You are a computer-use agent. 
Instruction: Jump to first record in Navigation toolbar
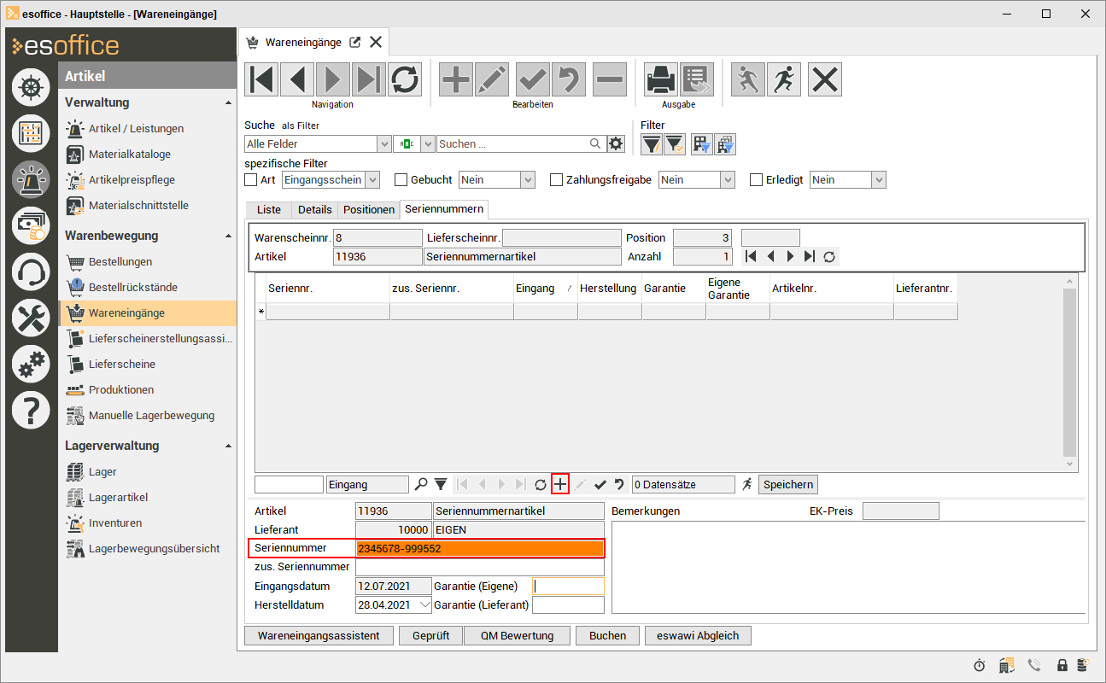point(261,79)
